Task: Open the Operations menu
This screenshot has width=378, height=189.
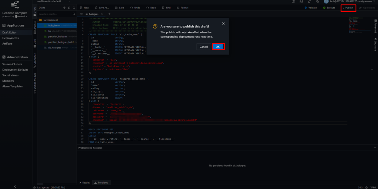Action: click(367, 8)
